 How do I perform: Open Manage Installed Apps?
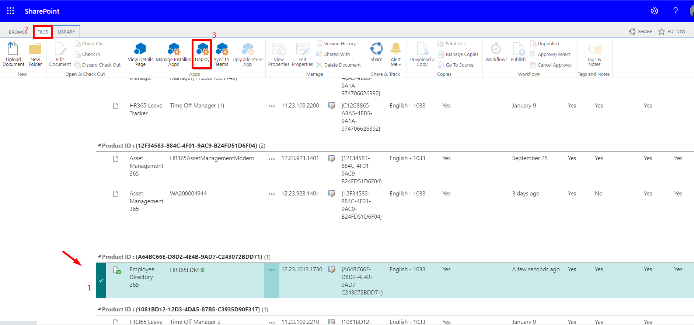click(x=174, y=54)
